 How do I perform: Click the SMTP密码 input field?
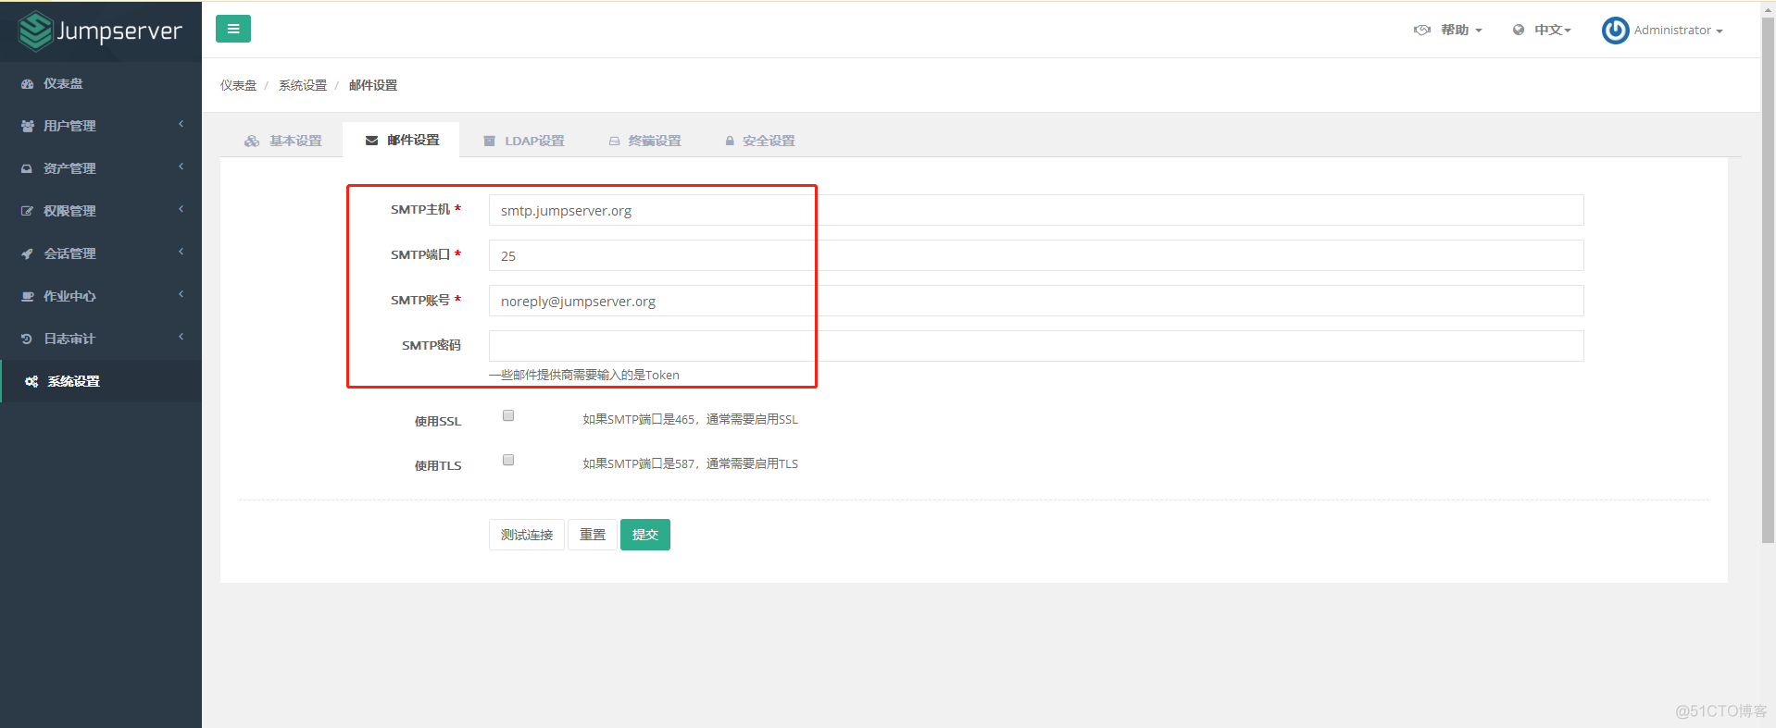[x=1036, y=346]
